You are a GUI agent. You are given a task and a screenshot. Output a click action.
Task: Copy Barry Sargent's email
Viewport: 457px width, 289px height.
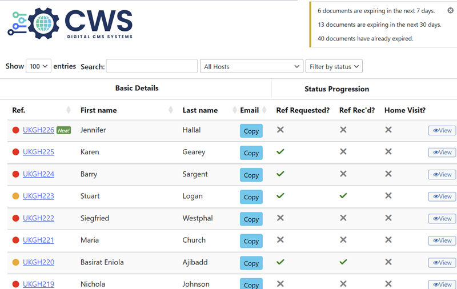click(251, 175)
